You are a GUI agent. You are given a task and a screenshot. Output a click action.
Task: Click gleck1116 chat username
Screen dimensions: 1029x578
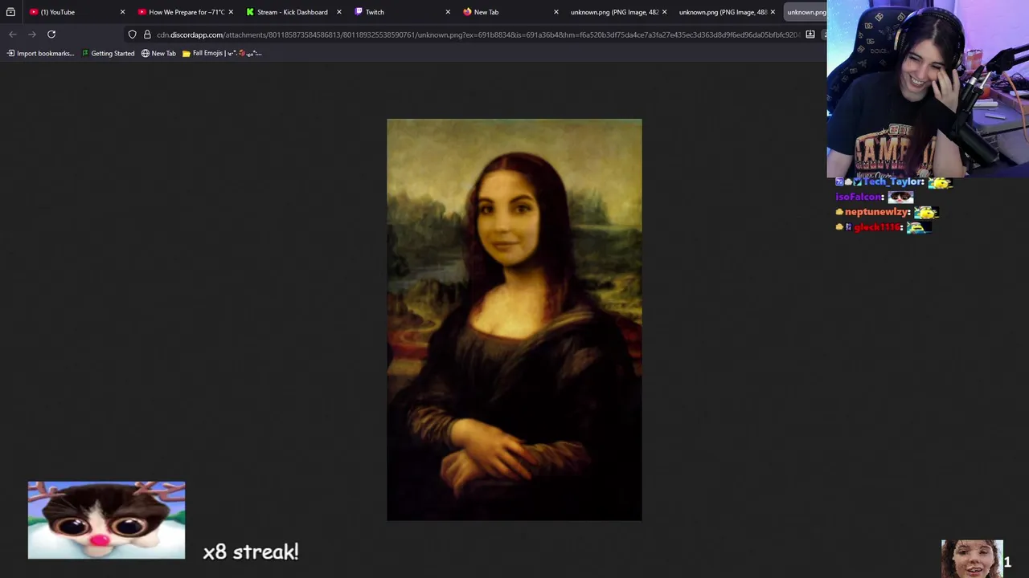pyautogui.click(x=877, y=227)
